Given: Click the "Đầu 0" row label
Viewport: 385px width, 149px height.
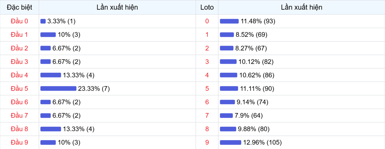Looking at the screenshot, I should (19, 21).
